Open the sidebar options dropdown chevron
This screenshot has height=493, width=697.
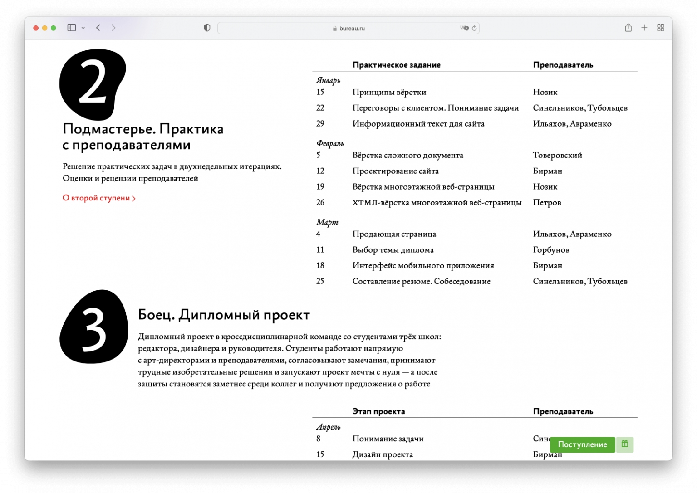83,28
